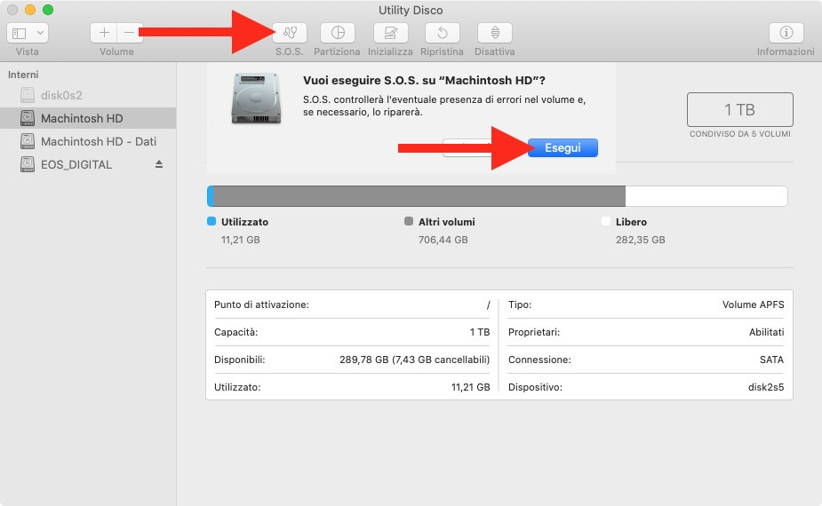Click the 282,35 GB free value
Image resolution: width=822 pixels, height=506 pixels.
[640, 240]
